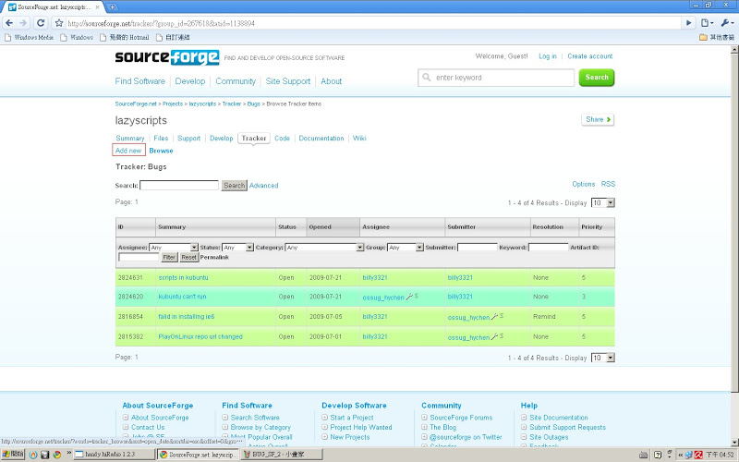The width and height of the screenshot is (739, 462).
Task: Open the other bookmarks folder
Action: pyautogui.click(x=717, y=37)
